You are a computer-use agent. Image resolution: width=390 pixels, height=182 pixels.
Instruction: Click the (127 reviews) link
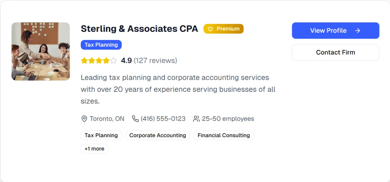(x=155, y=61)
